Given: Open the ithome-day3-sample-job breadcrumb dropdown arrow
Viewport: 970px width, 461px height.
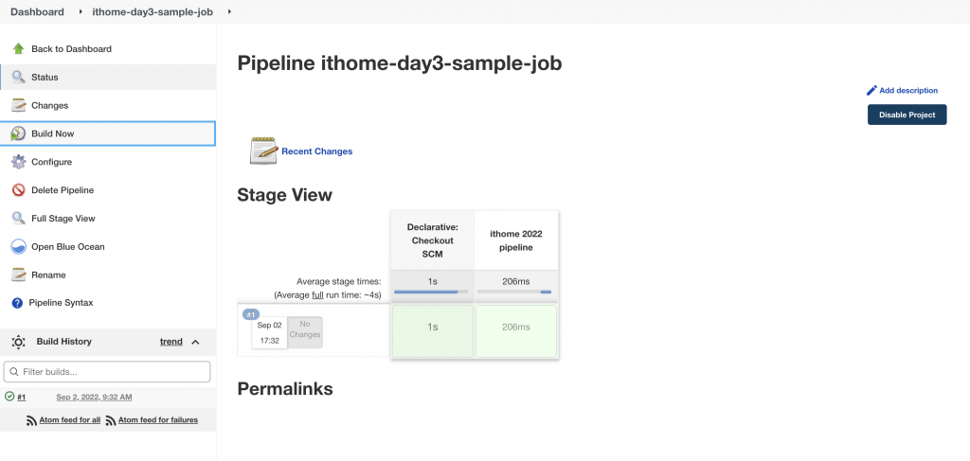Looking at the screenshot, I should pyautogui.click(x=229, y=12).
